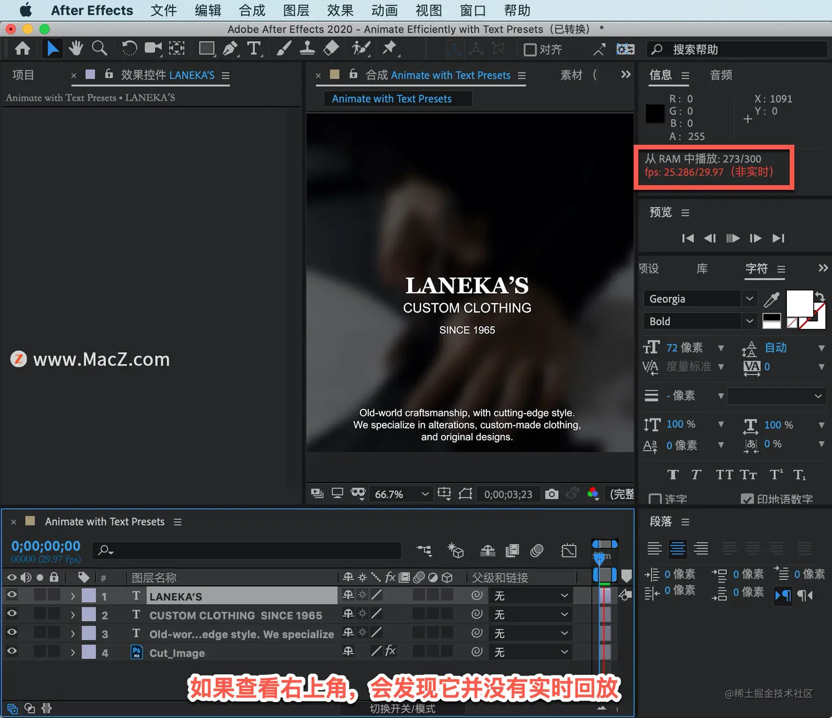This screenshot has width=832, height=718.
Task: Hide the Old-wor...edge style layer
Action: [x=12, y=632]
